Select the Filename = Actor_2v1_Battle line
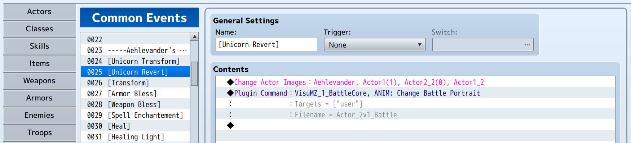This screenshot has width=631, height=143. coord(415,115)
